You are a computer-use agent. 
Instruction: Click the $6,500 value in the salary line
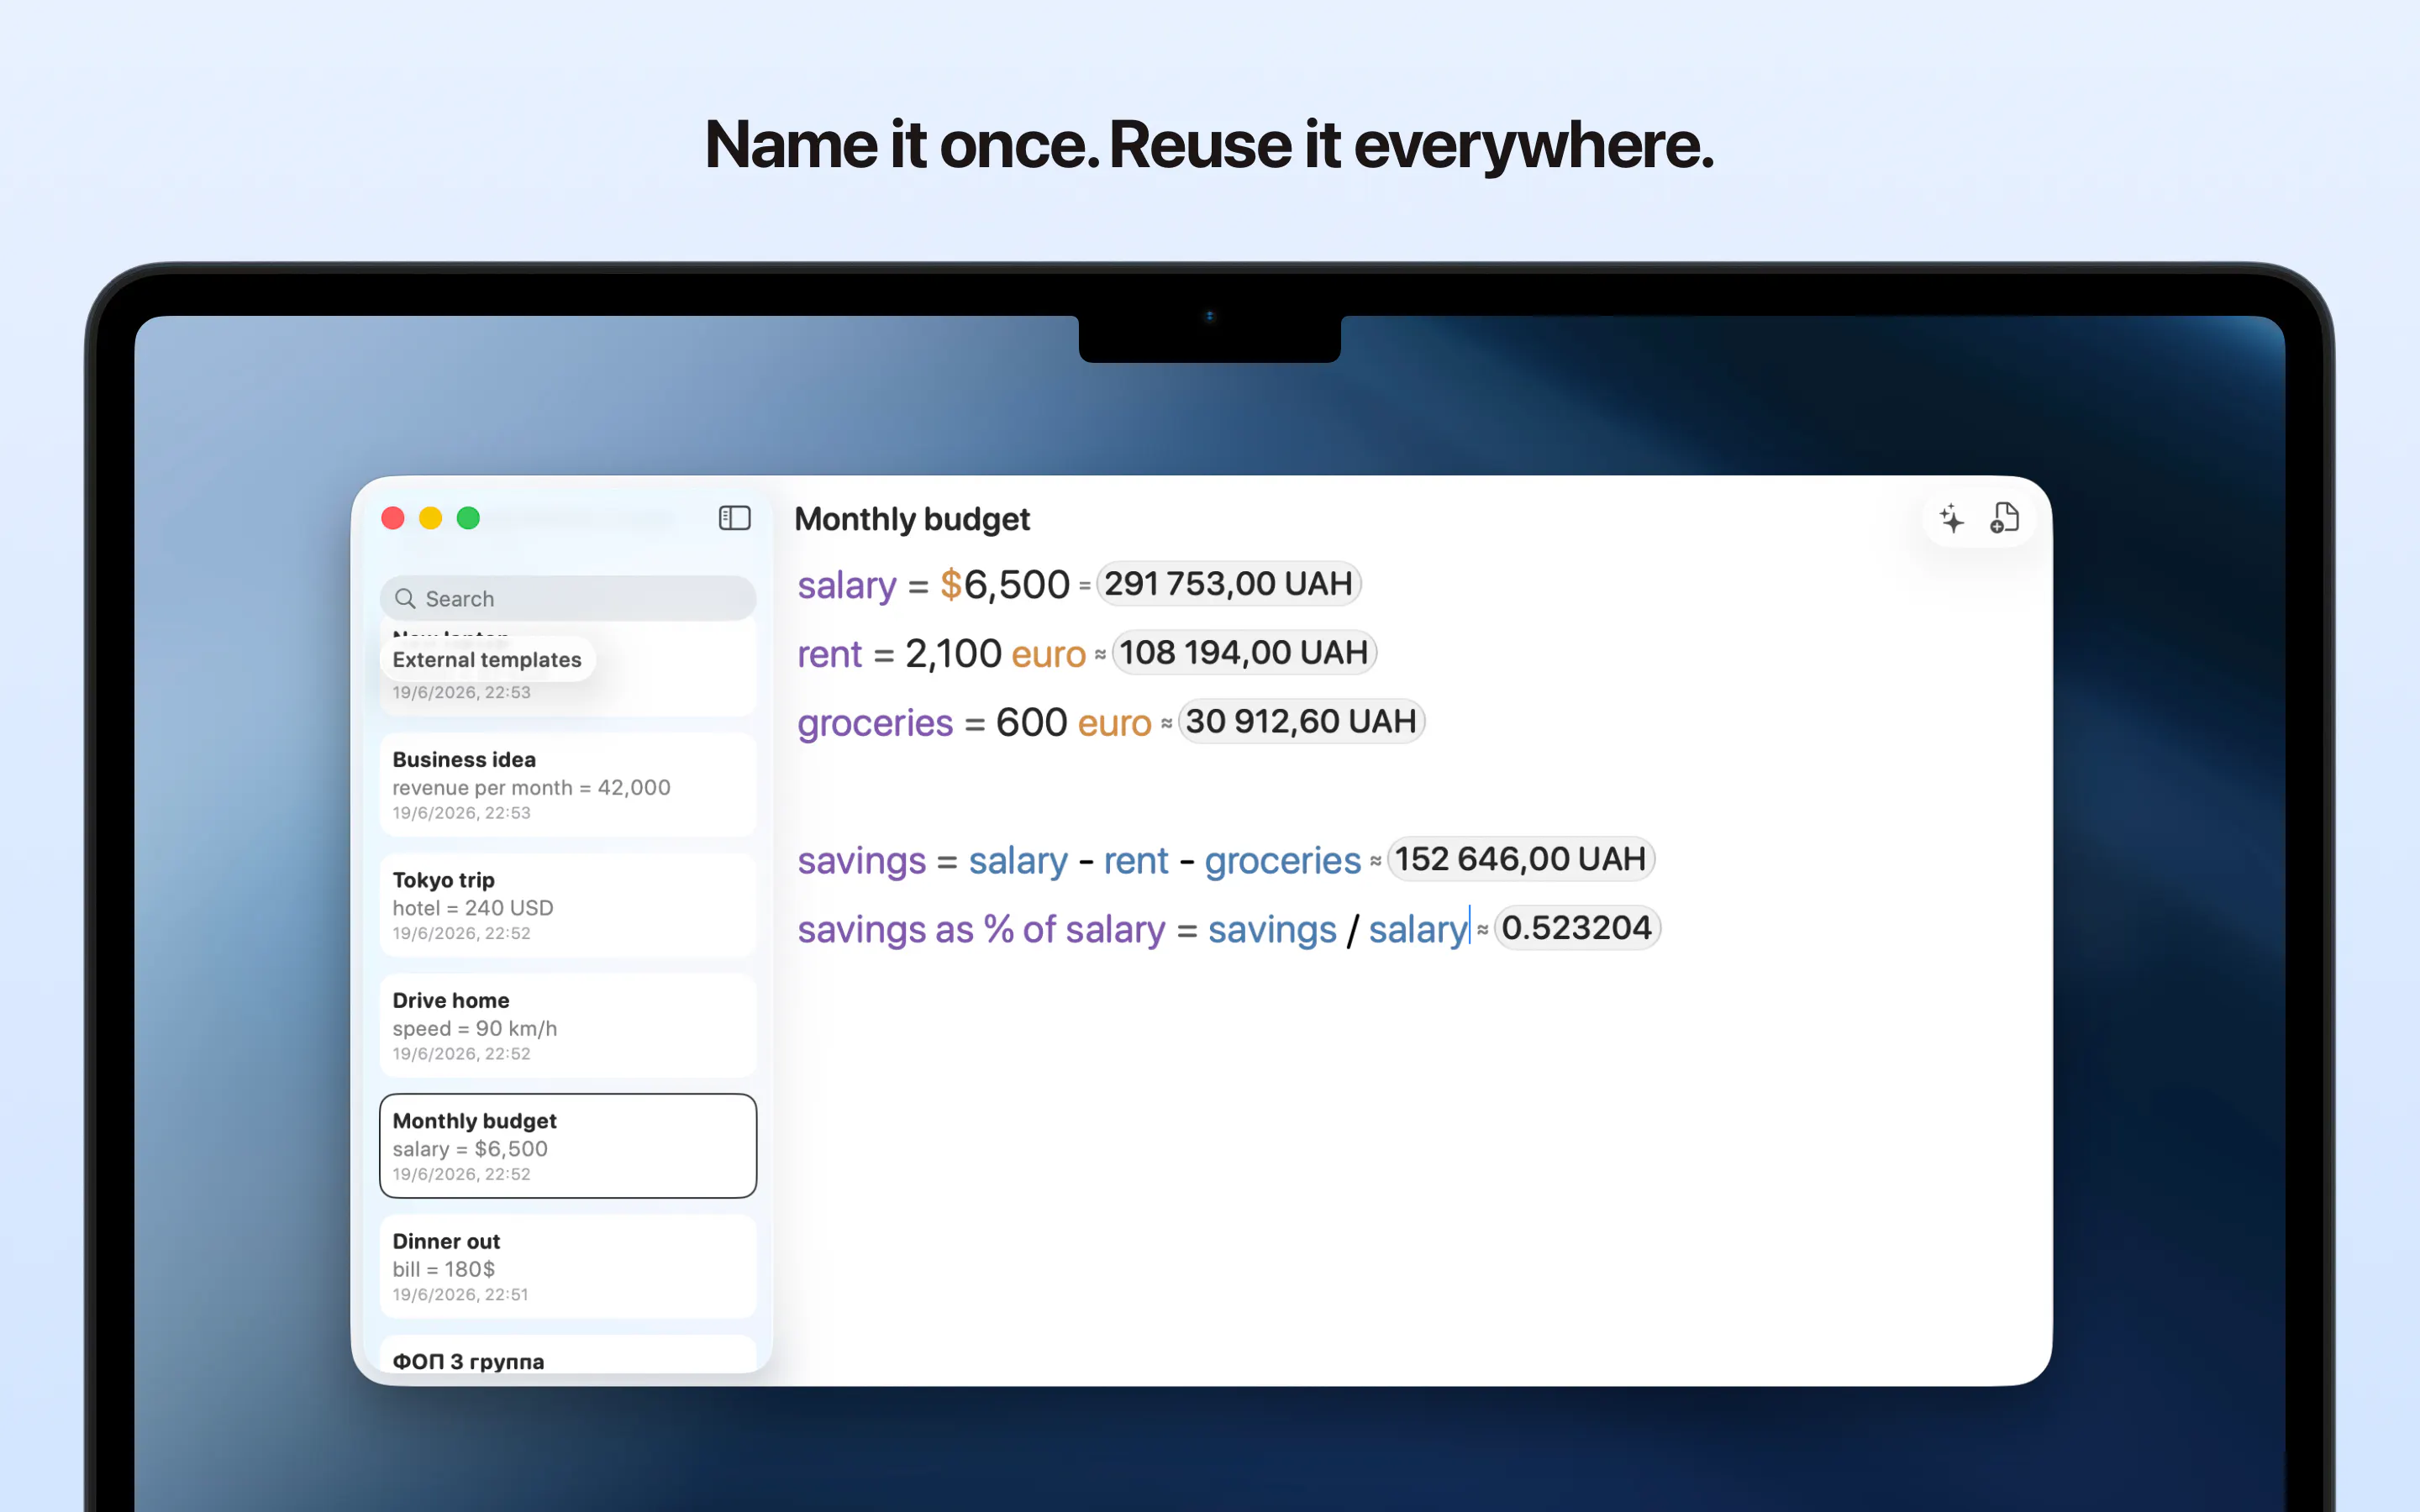1005,585
